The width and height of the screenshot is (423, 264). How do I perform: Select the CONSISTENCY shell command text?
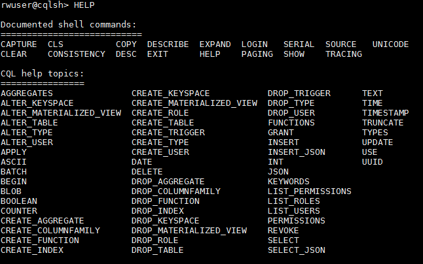(77, 54)
